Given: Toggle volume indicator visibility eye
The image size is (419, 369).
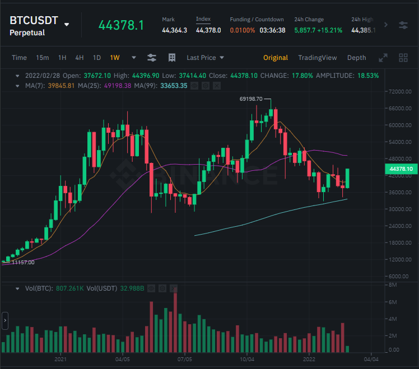Looking at the screenshot, I should click(x=151, y=288).
